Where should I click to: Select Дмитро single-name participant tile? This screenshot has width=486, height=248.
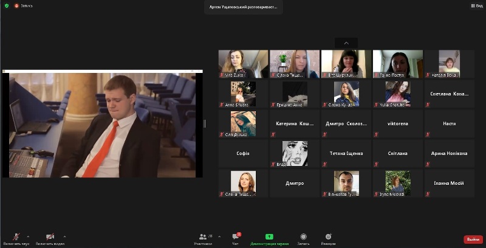[x=295, y=183]
